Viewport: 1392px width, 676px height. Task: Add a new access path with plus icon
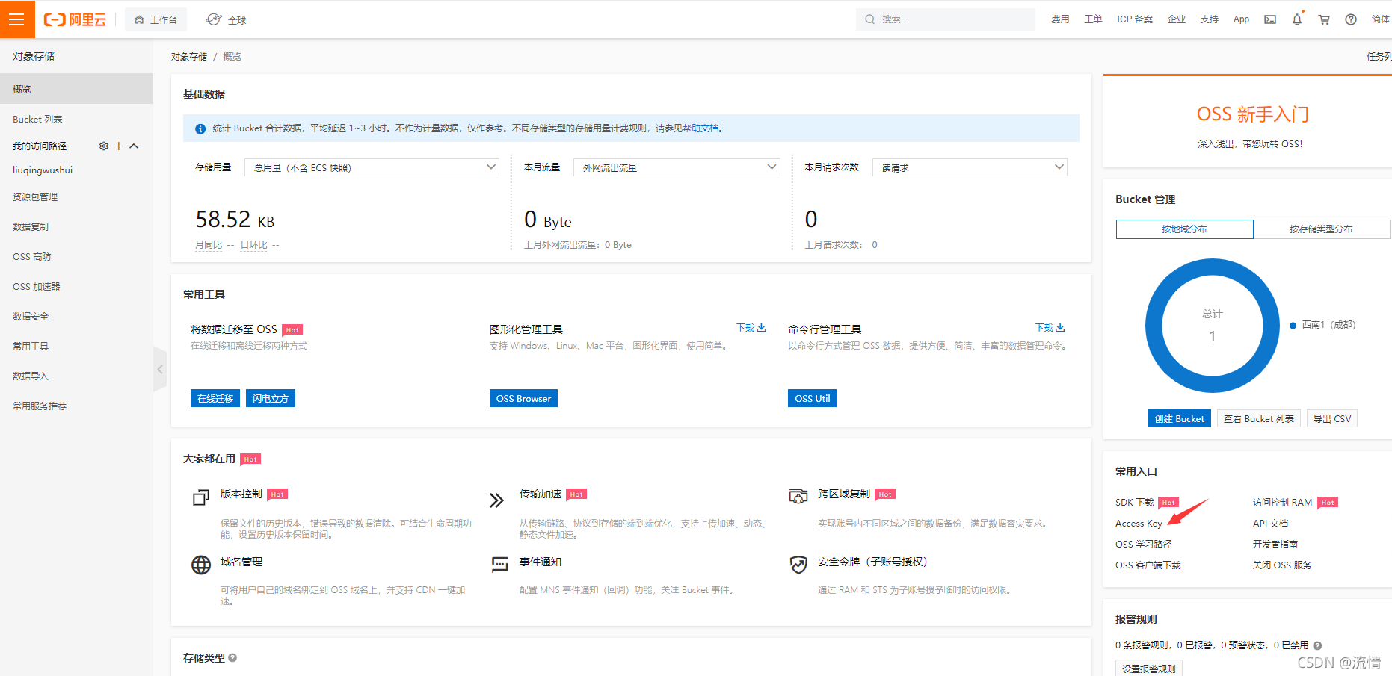[x=118, y=146]
